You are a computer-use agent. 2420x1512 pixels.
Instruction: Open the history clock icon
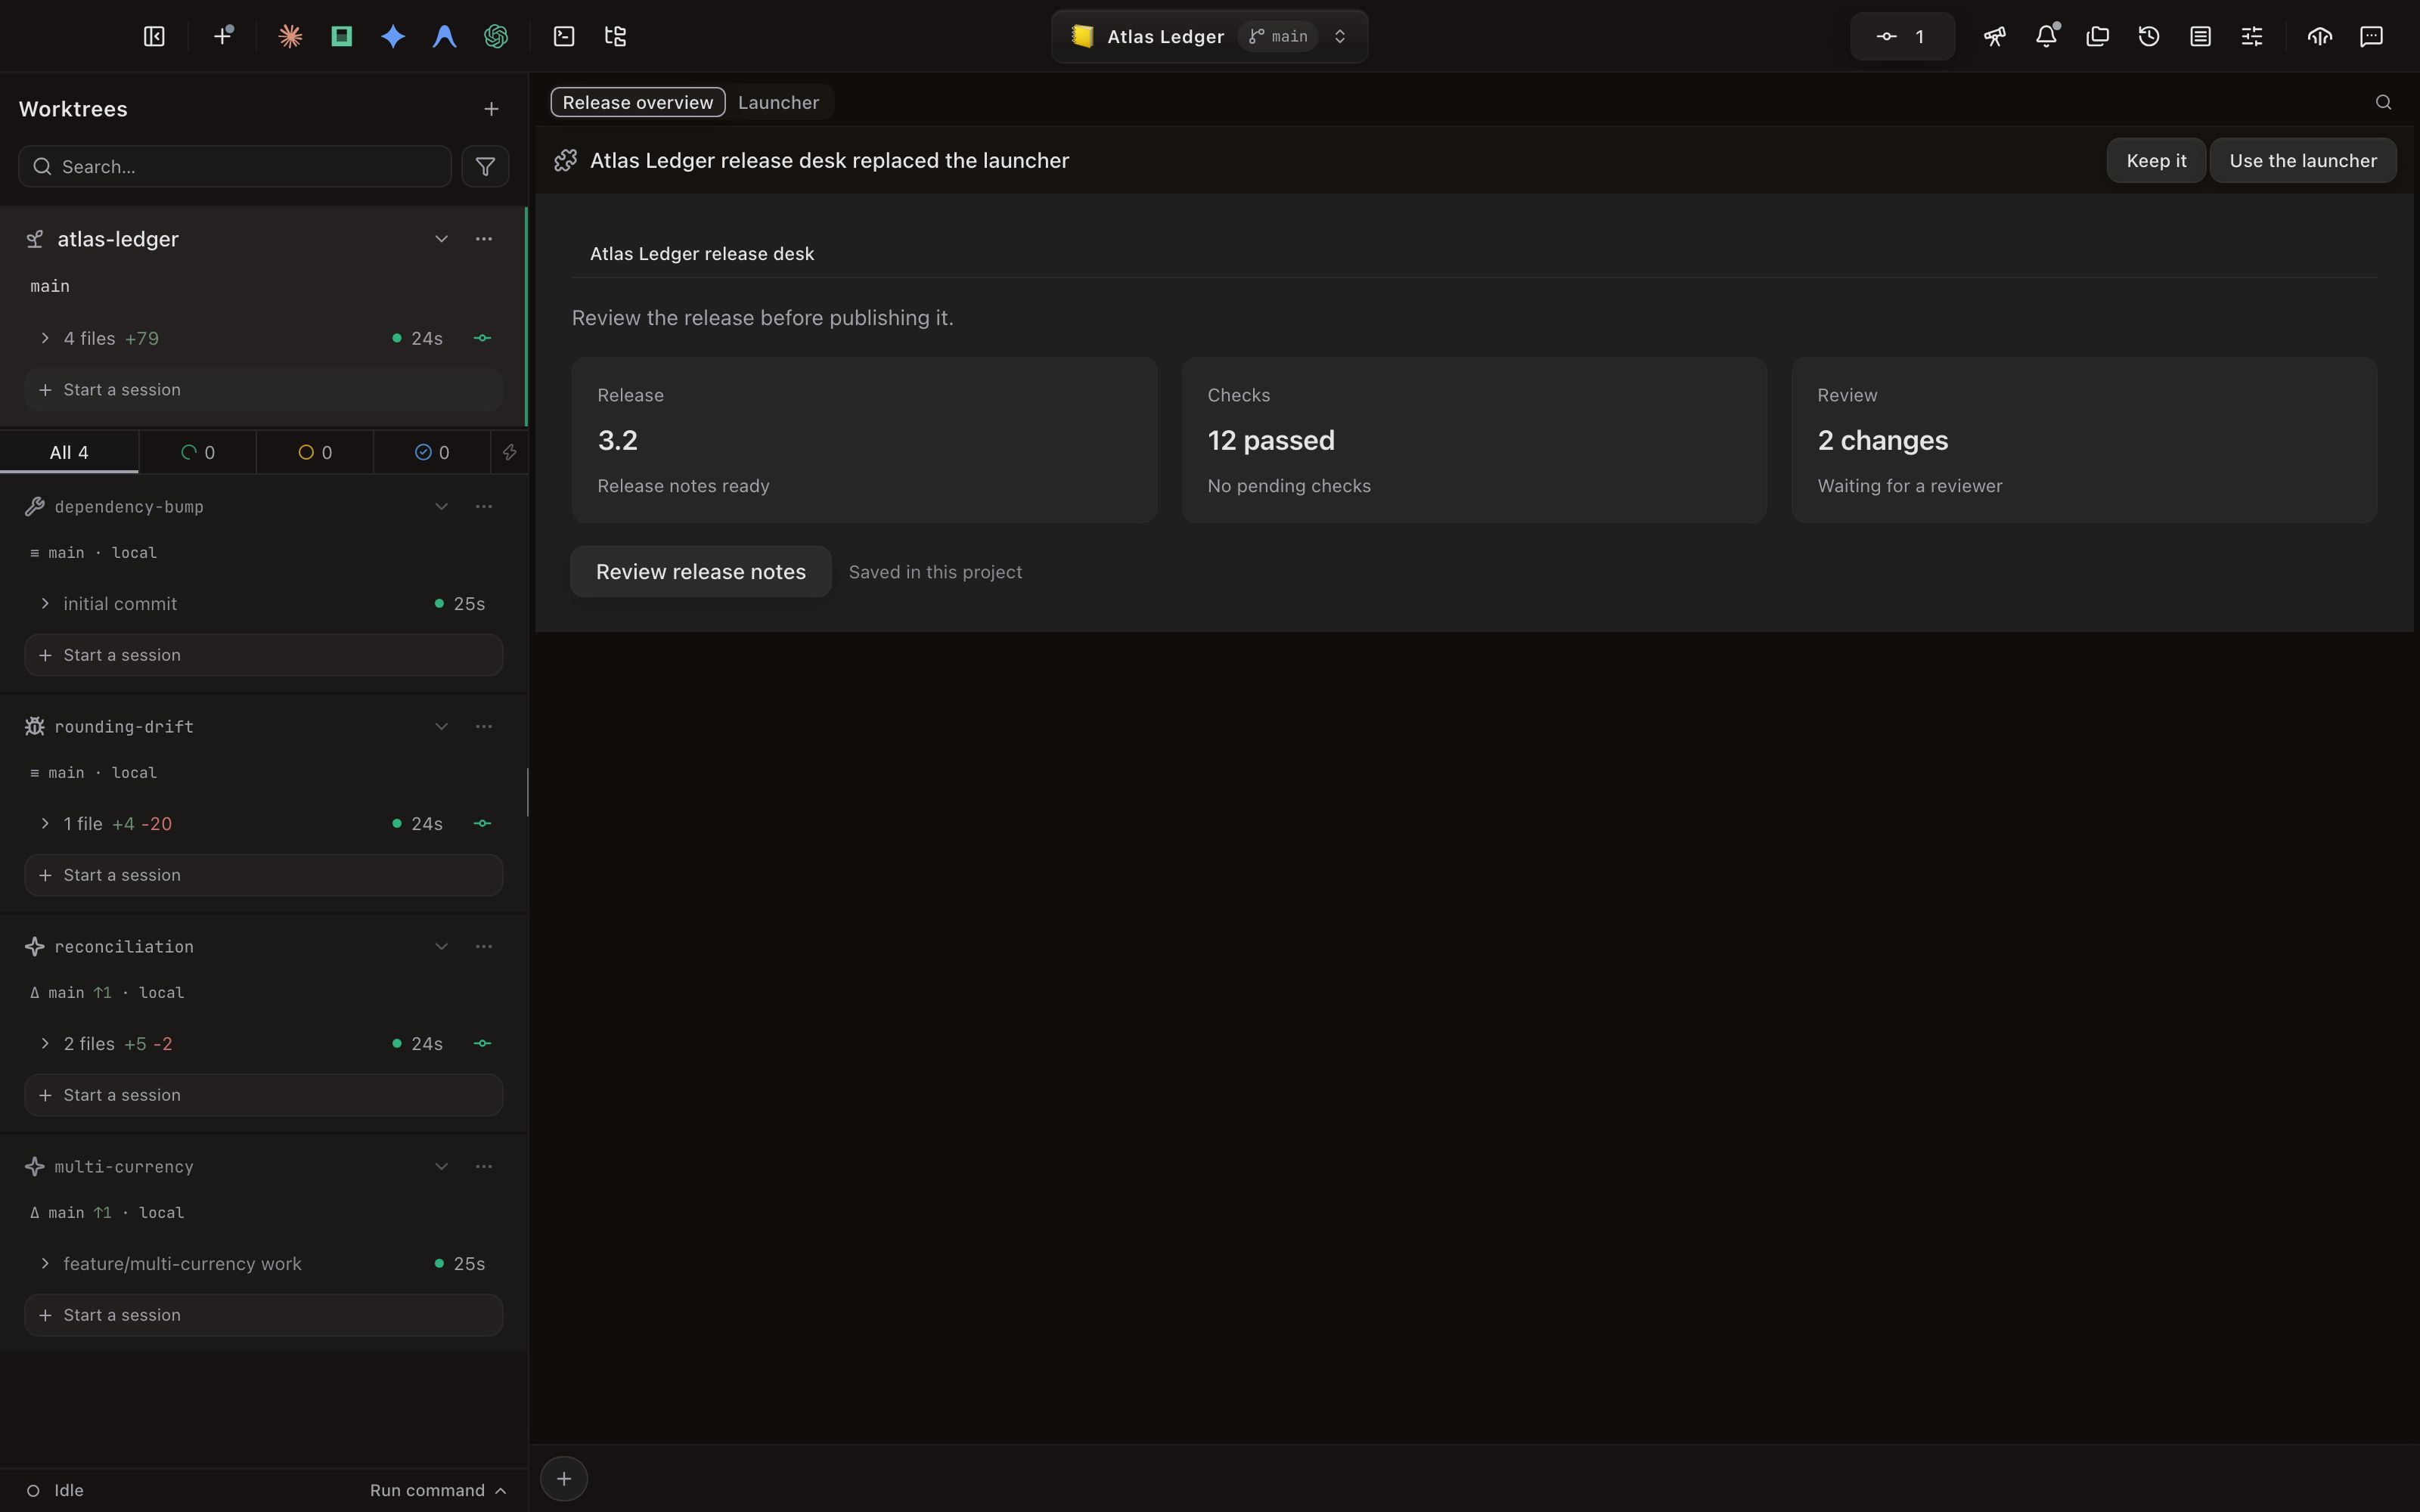[2149, 37]
